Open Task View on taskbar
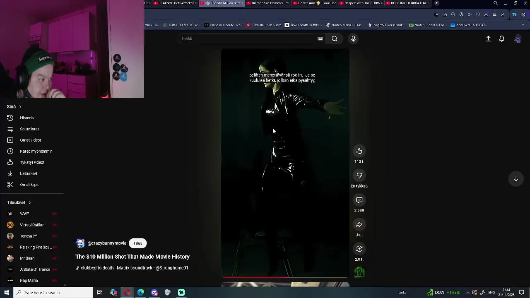This screenshot has height=298, width=530. tap(99, 293)
